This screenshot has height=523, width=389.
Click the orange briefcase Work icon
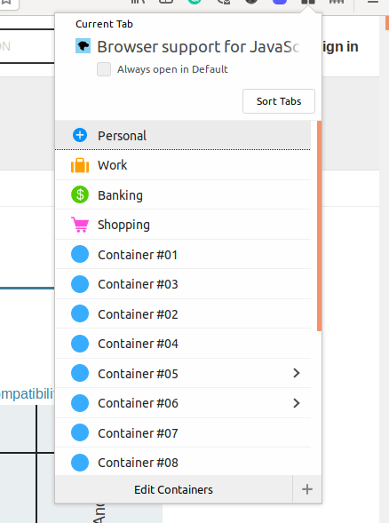pyautogui.click(x=80, y=165)
